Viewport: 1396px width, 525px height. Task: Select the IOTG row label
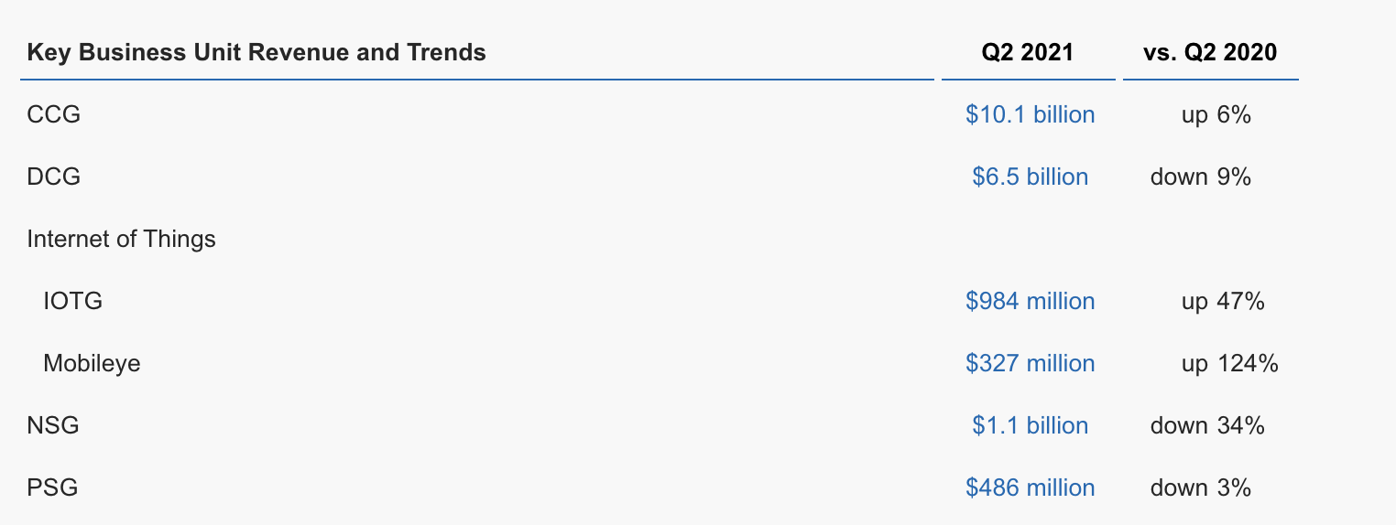coord(73,301)
